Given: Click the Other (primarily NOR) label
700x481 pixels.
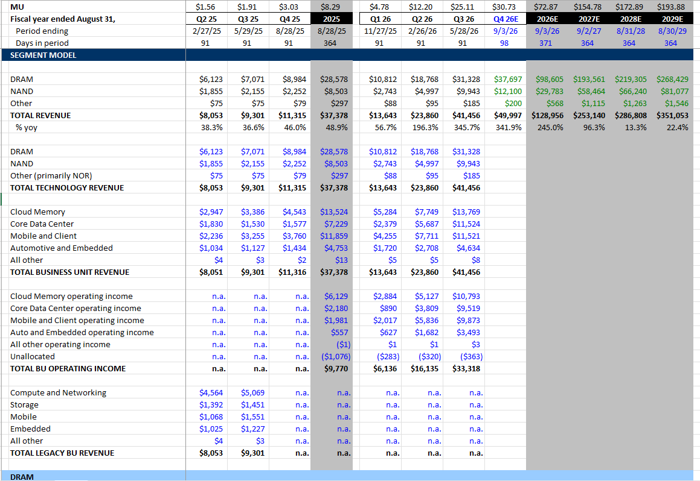Looking at the screenshot, I should tap(51, 176).
